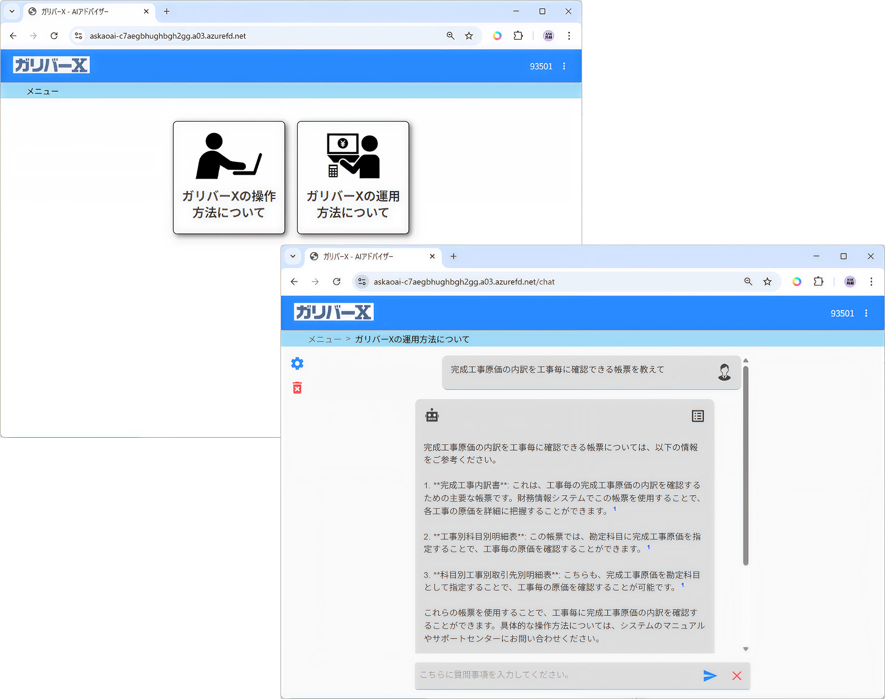Add a new tab in the chat window
The image size is (885, 699).
click(x=454, y=256)
